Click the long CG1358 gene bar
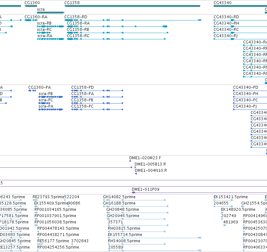The image size is (267, 252). pos(132,6)
